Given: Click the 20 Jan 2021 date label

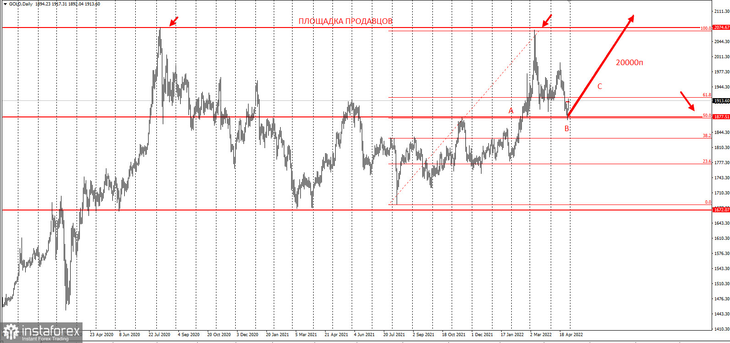Looking at the screenshot, I should (x=277, y=335).
